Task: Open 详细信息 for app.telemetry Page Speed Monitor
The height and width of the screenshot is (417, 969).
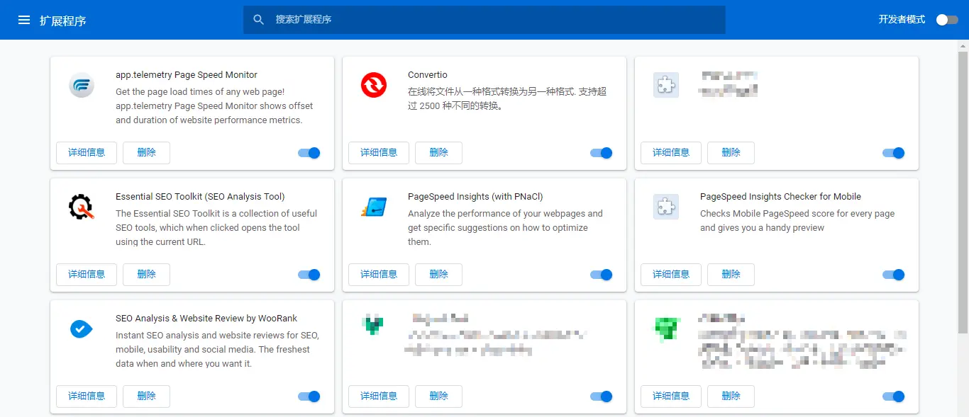Action: pyautogui.click(x=87, y=153)
